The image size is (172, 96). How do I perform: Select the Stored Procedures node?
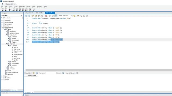[x=13, y=72]
